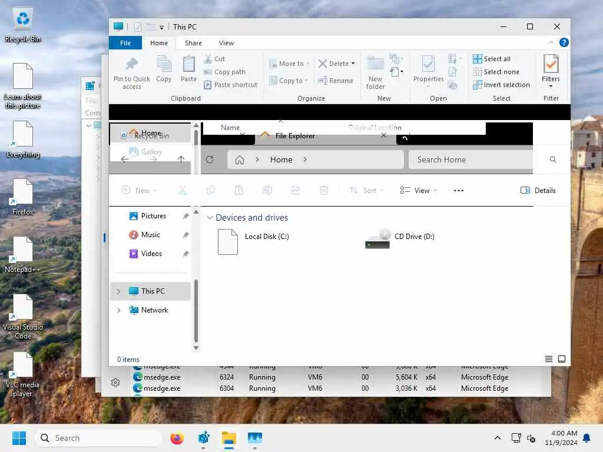Collapse the Devices and drives group

pyautogui.click(x=210, y=218)
